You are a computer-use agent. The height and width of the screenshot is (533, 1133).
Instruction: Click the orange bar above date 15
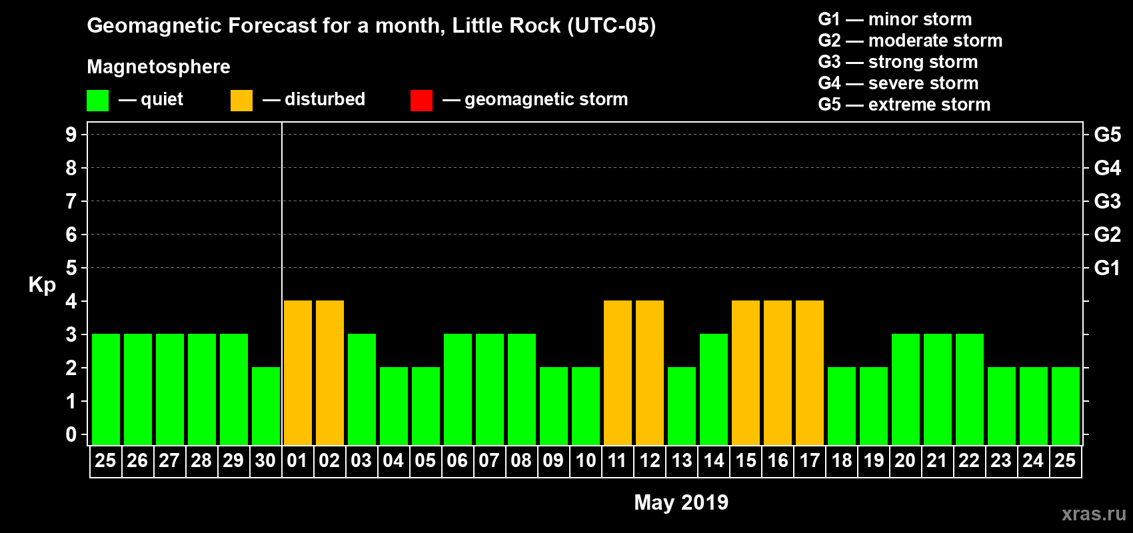click(x=746, y=372)
